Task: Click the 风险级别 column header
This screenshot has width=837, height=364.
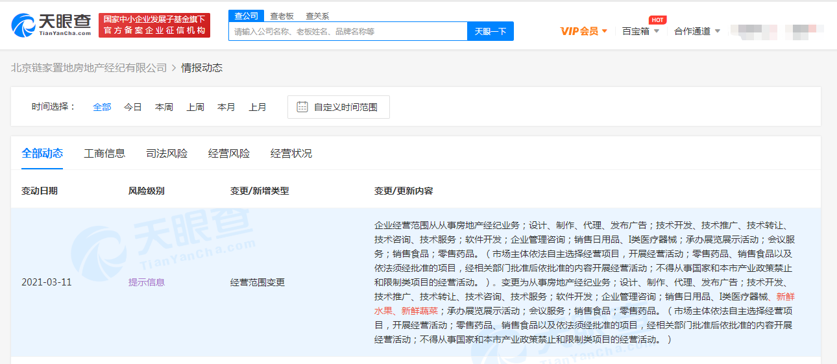Action: [147, 191]
